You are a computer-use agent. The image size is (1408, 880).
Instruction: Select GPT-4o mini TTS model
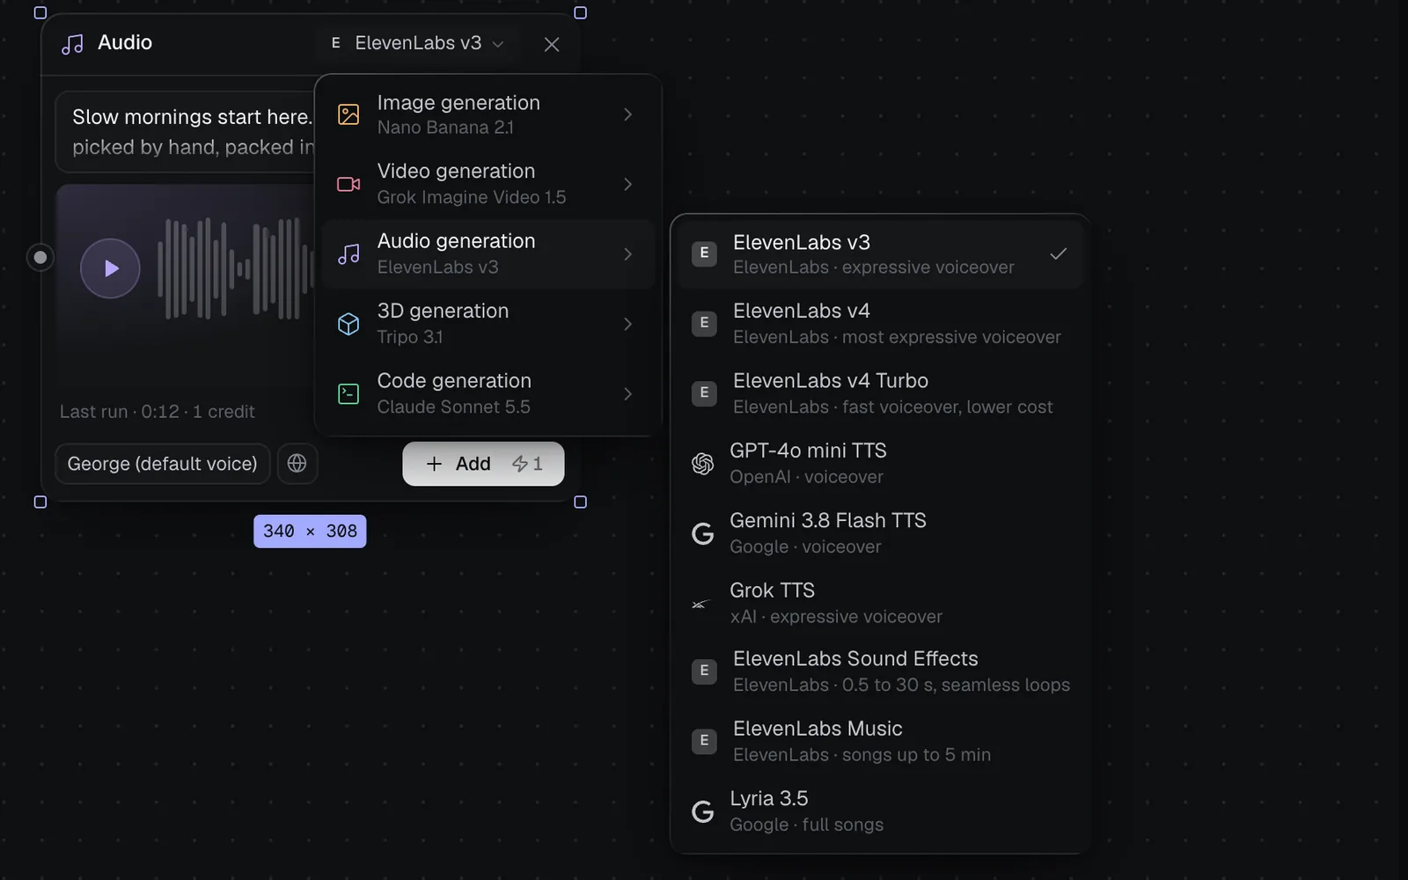pos(880,463)
